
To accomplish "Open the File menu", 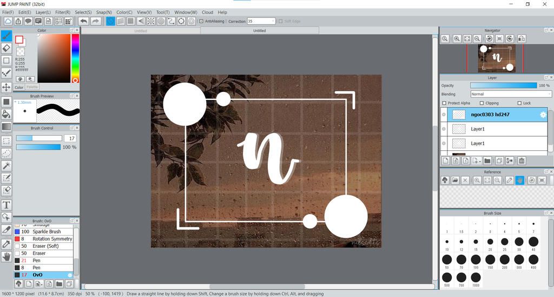I will [x=8, y=12].
